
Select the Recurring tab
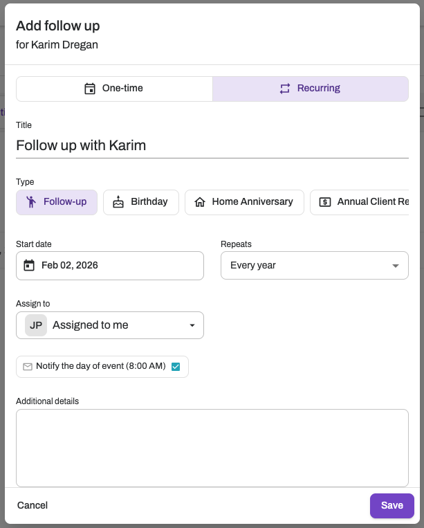[x=310, y=89]
